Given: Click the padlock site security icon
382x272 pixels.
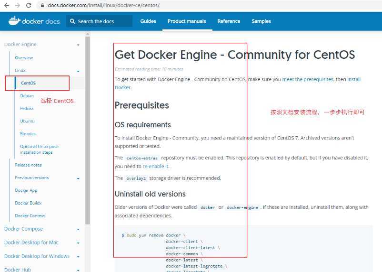Looking at the screenshot, I should pyautogui.click(x=42, y=5).
